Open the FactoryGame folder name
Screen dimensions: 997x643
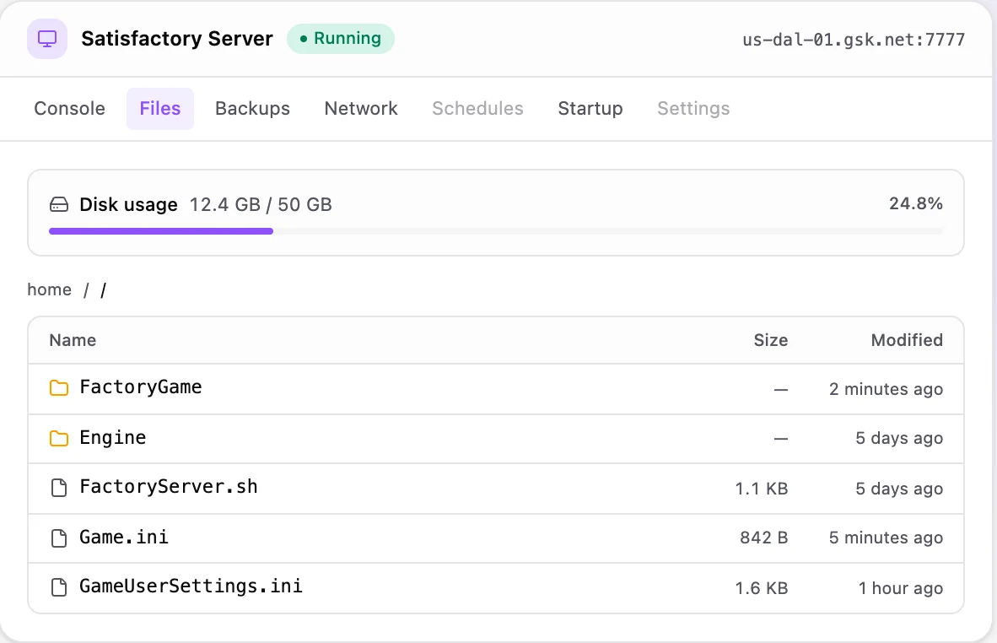tap(141, 386)
